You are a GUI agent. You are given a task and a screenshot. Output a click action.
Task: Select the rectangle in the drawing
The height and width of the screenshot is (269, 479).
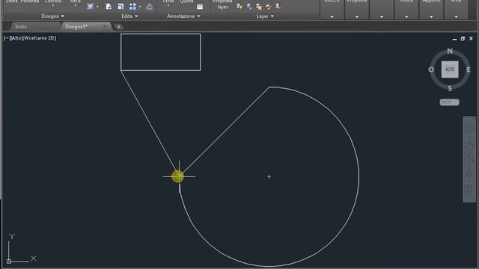(161, 71)
